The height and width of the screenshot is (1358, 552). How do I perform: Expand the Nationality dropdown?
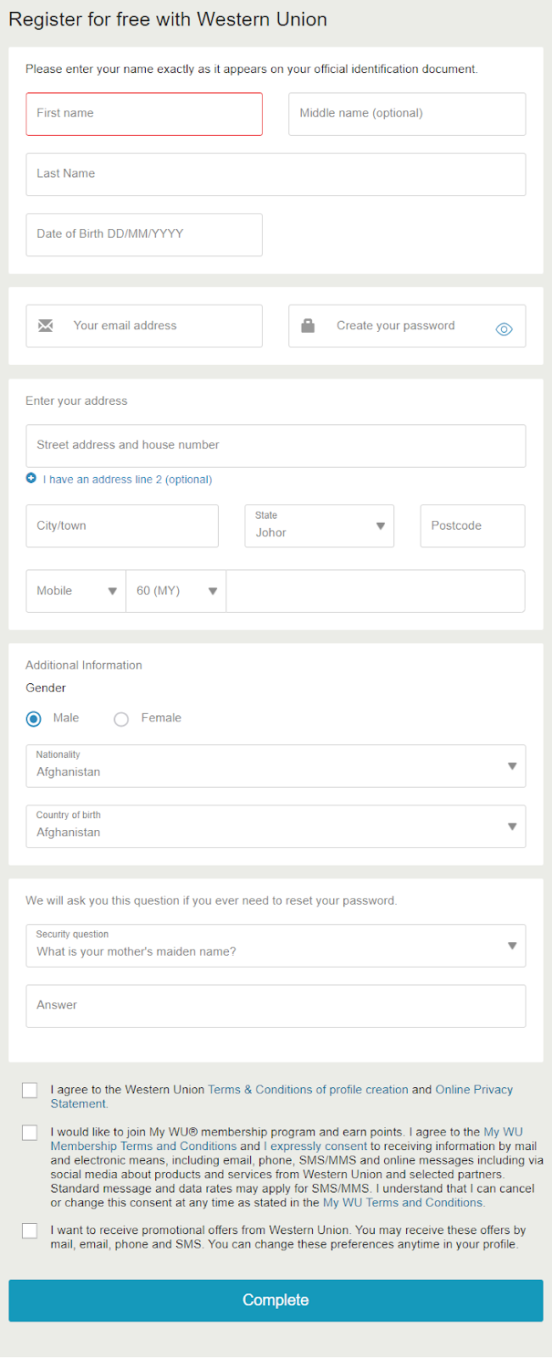pos(276,766)
